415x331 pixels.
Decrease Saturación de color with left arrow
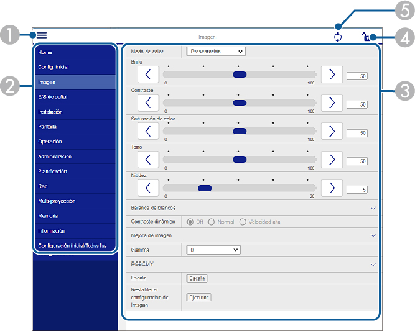pyautogui.click(x=148, y=131)
